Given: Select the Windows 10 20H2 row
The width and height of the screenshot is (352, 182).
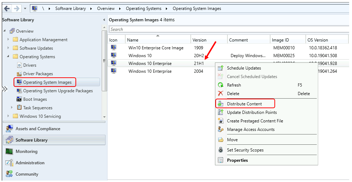Looking at the screenshot, I should coord(228,55).
